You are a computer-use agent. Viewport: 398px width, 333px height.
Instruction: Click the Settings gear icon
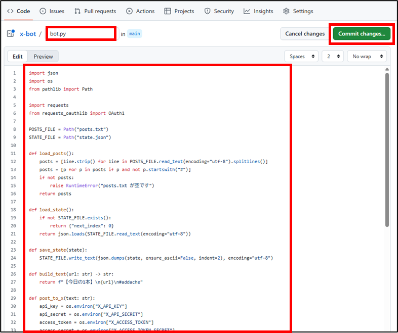287,11
